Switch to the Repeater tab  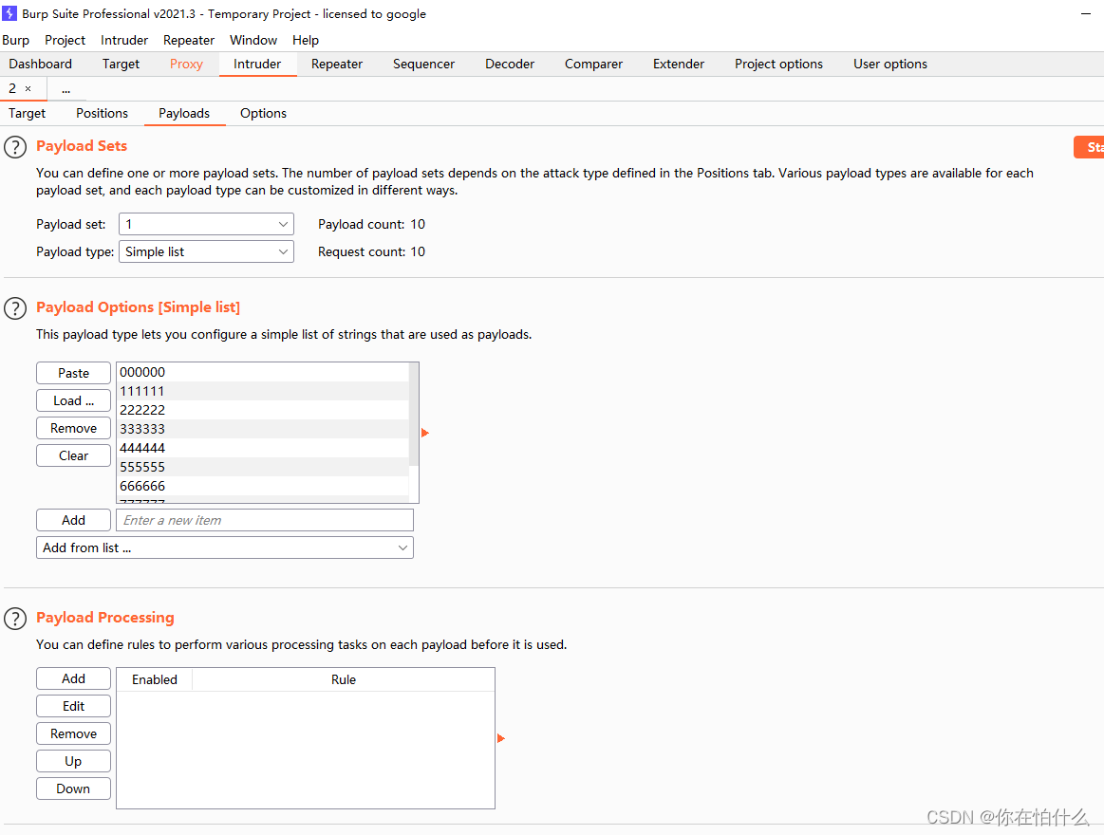click(x=337, y=65)
